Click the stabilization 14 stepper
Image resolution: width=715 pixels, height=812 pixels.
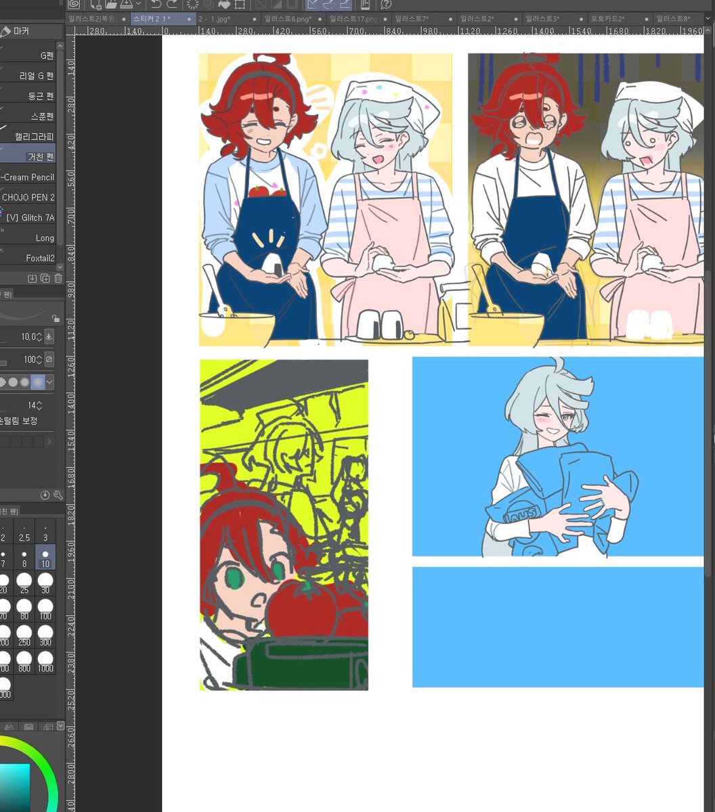[39, 405]
